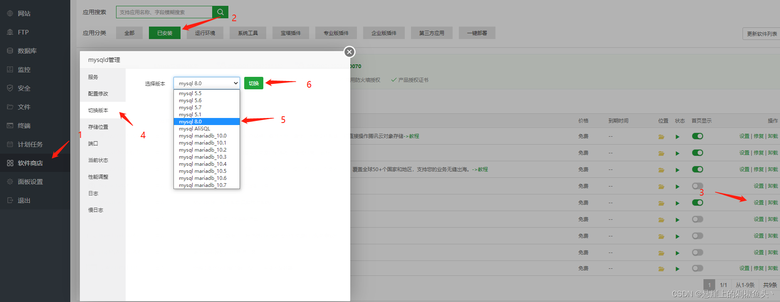Focus the 应用搜索 search input field
780x302 pixels.
click(164, 12)
